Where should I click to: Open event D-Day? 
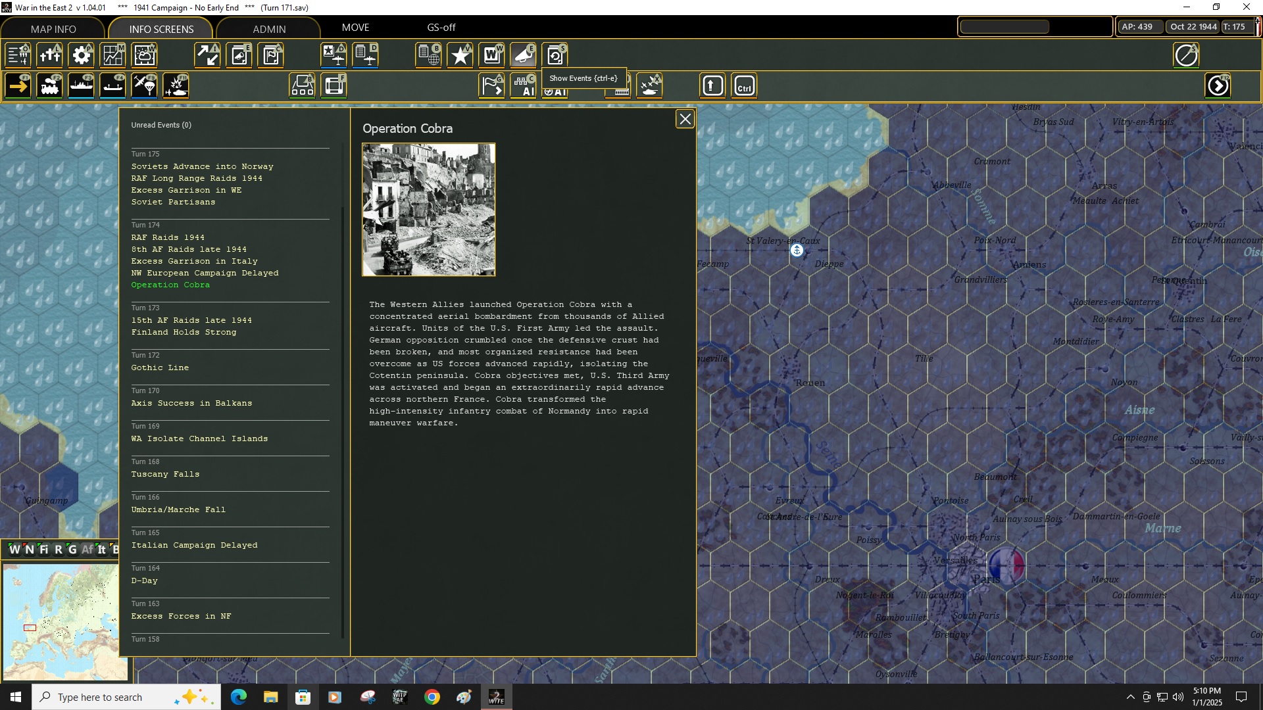[144, 580]
